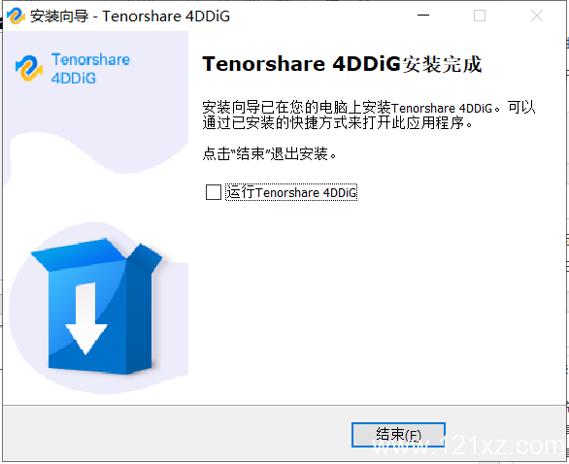569x464 pixels.
Task: Click the install description paragraph text
Action: pos(368,116)
